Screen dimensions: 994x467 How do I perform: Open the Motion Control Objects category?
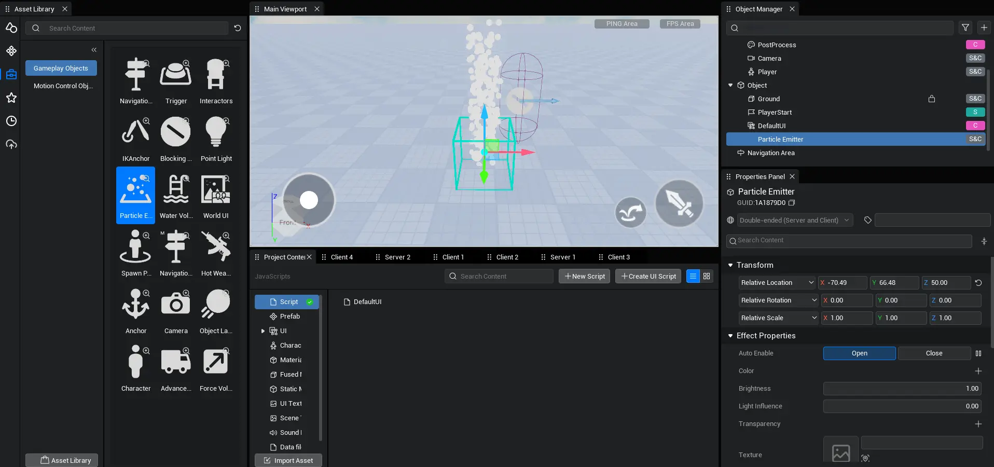(x=63, y=86)
